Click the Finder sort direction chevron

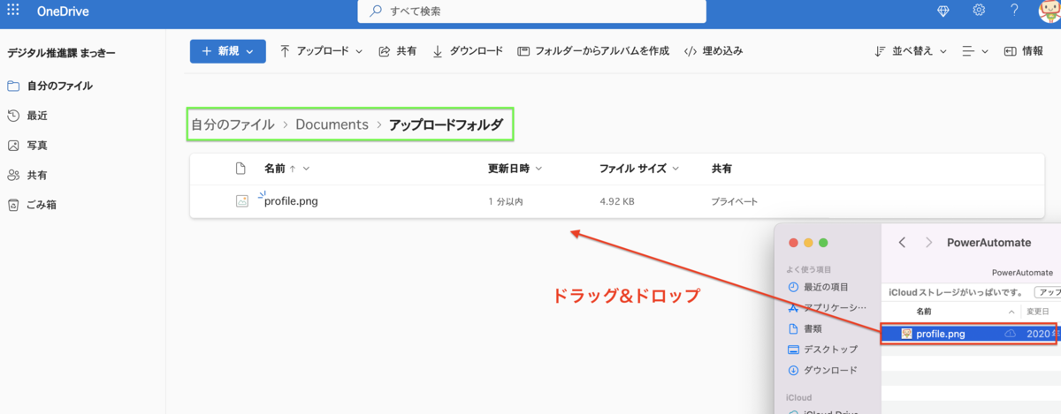1011,312
